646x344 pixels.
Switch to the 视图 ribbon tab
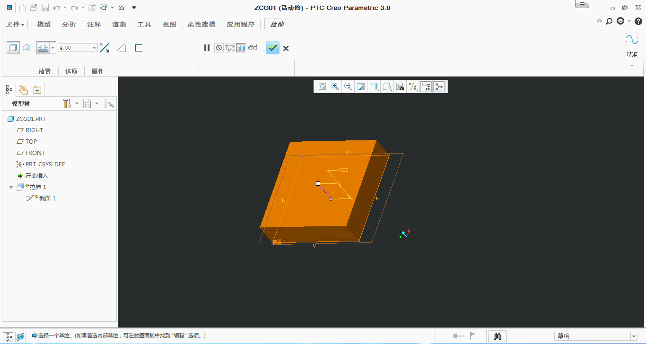169,25
